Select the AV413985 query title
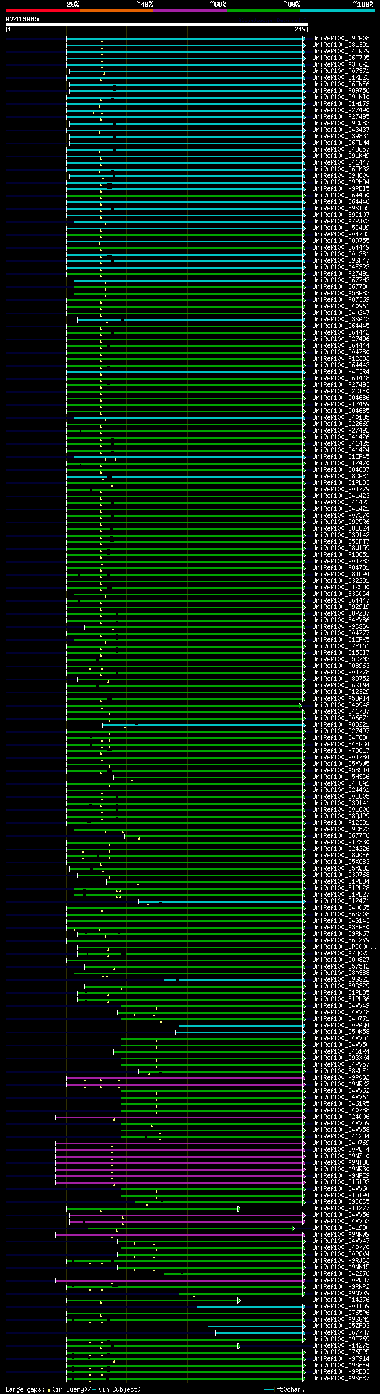 click(23, 19)
